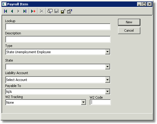The width and height of the screenshot is (157, 124).
Task: Click the delete record toolbar icon
Action: pyautogui.click(x=42, y=11)
